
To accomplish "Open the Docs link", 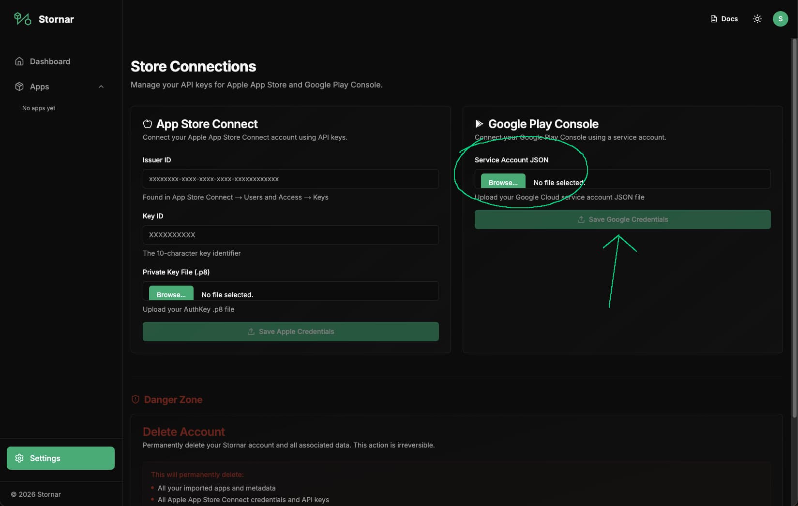I will (724, 19).
